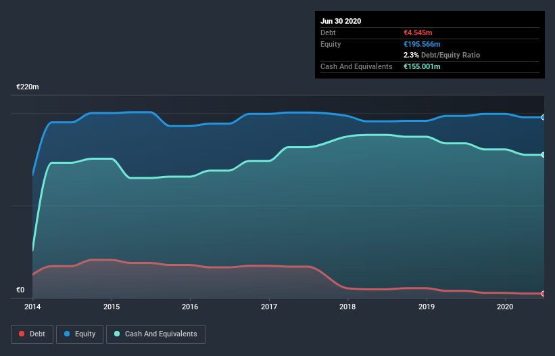The height and width of the screenshot is (356, 555).
Task: Click the Debt label in tooltip
Action: tap(328, 32)
